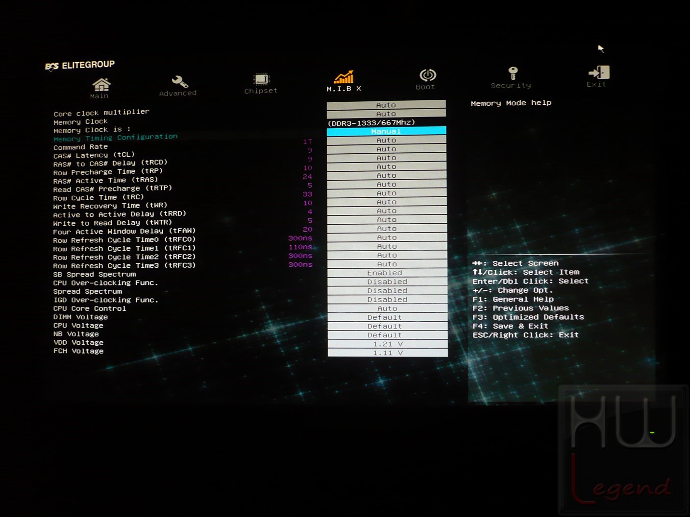This screenshot has height=517, width=690.
Task: Change CPU Voltage Default field
Action: (x=387, y=326)
